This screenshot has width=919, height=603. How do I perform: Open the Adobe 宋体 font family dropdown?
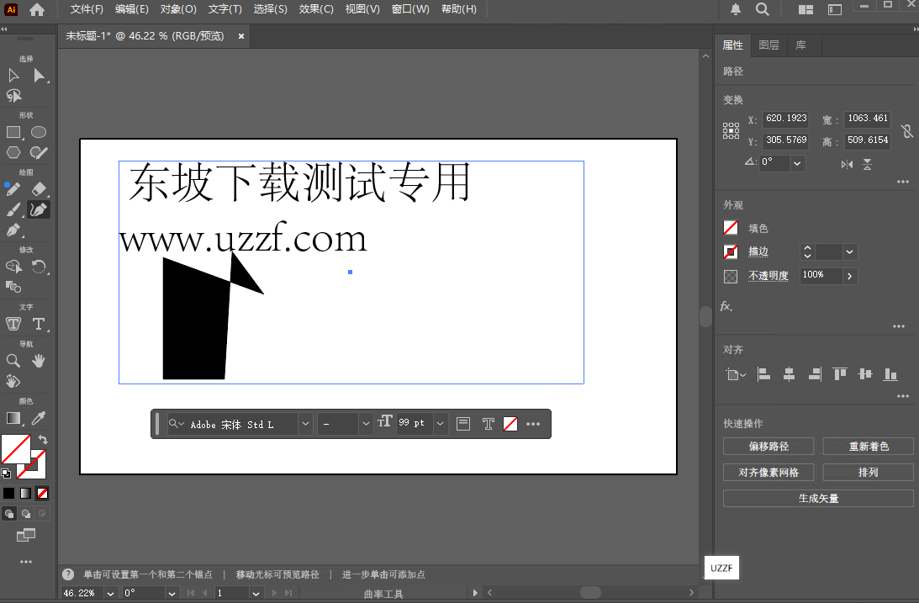click(305, 425)
